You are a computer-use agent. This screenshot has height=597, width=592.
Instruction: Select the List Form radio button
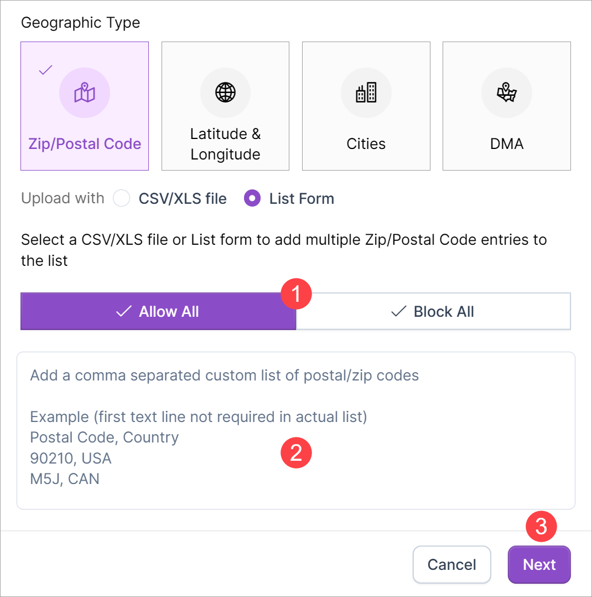coord(252,198)
